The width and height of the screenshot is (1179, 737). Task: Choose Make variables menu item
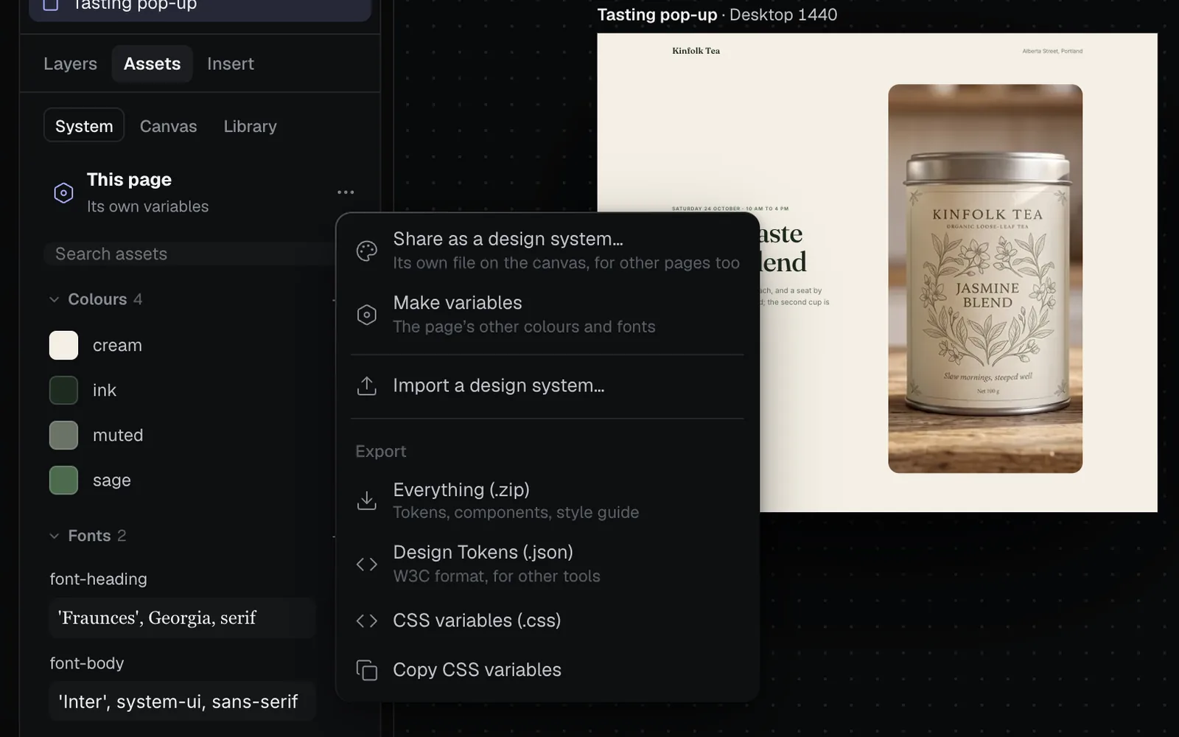547,315
